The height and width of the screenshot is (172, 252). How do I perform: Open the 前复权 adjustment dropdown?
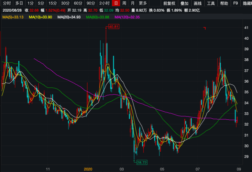(169, 3)
